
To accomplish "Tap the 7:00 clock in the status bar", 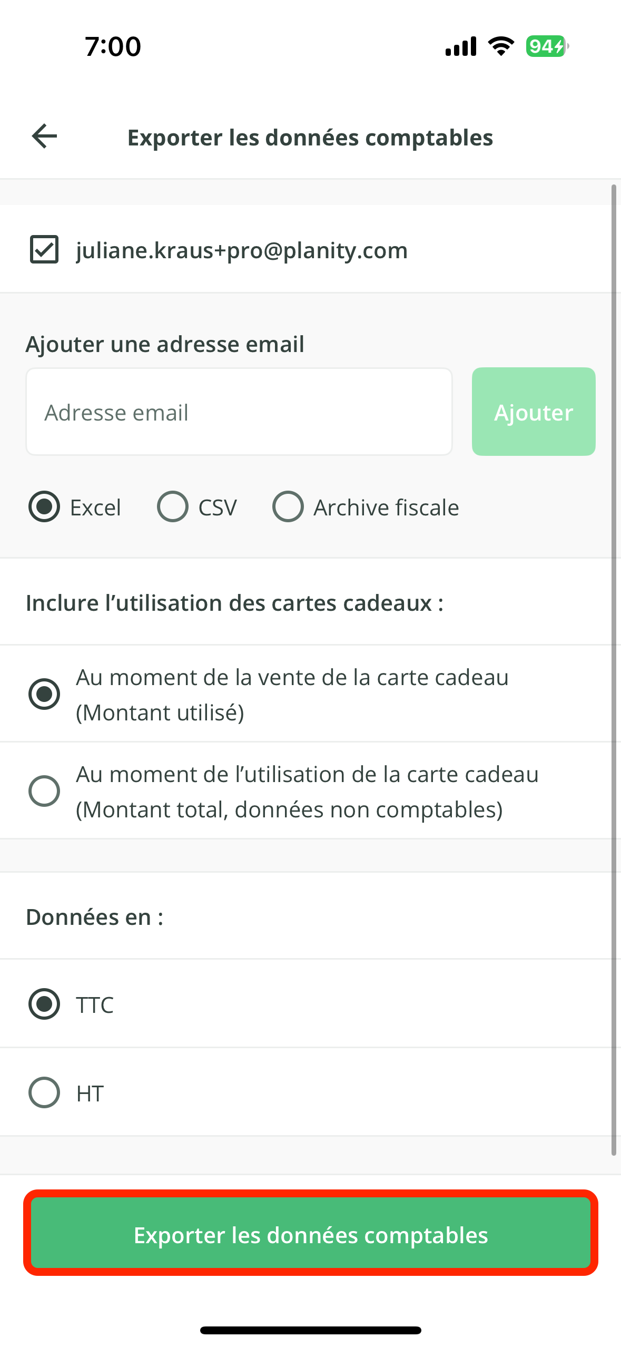I will (113, 46).
